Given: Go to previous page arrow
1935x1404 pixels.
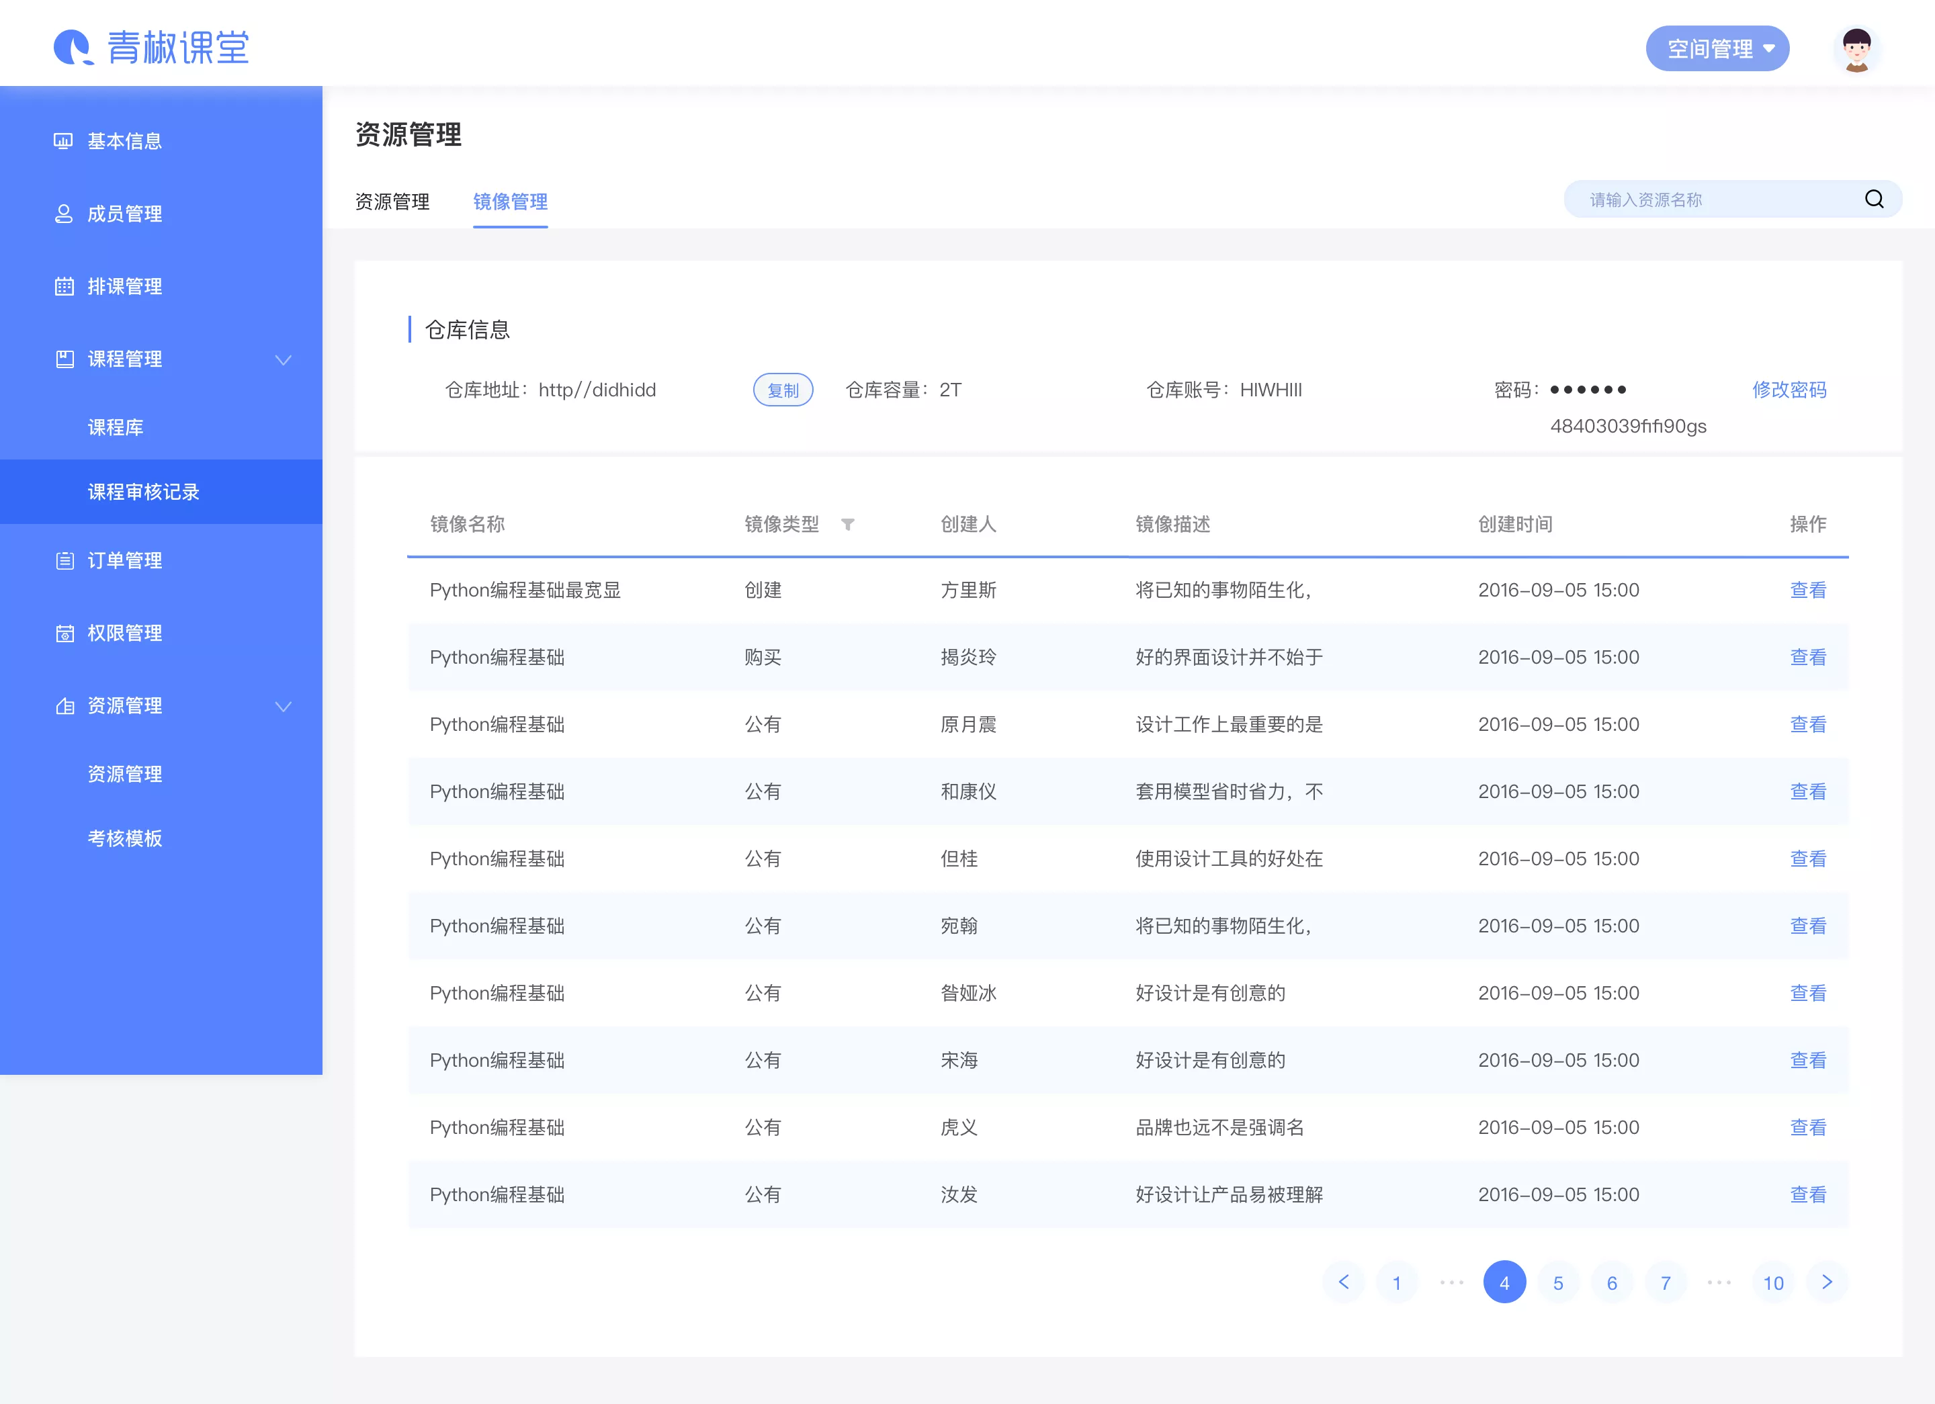Looking at the screenshot, I should coord(1343,1282).
